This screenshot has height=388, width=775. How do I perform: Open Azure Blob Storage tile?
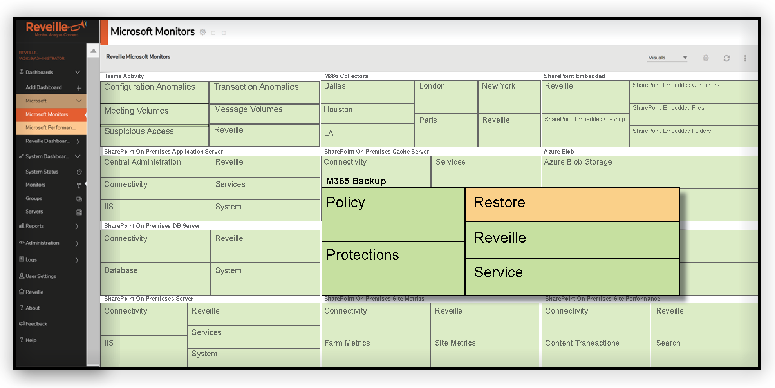[650, 172]
